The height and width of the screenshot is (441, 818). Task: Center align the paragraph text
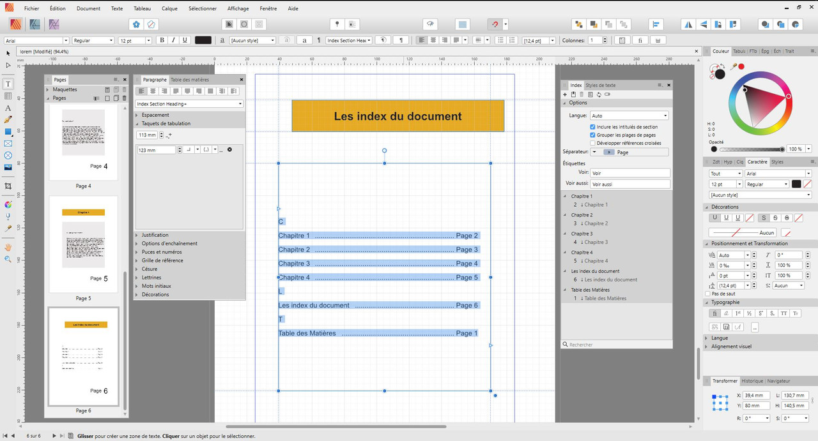(x=433, y=40)
